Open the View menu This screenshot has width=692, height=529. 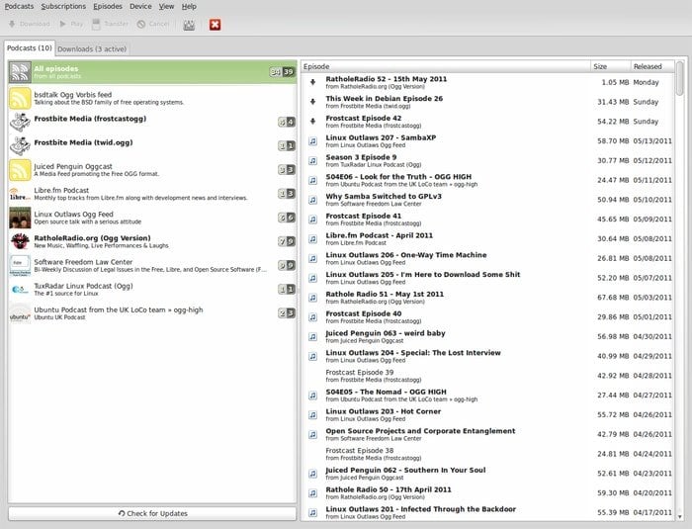[x=166, y=6]
